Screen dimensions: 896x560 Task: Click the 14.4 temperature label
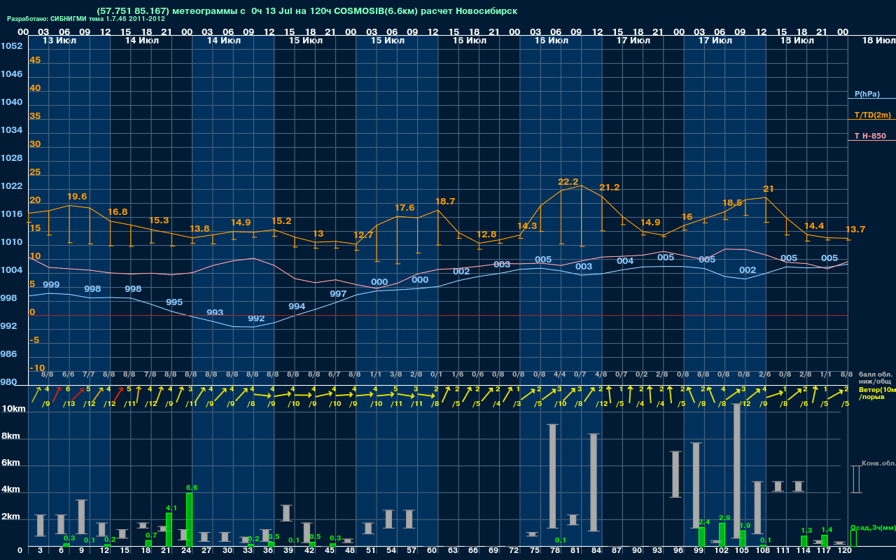(x=814, y=226)
